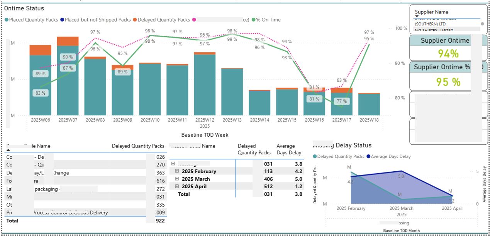
Task: Click the orange Delayed Quantity Packs legend dot in Ontime Status
Action: click(x=135, y=20)
